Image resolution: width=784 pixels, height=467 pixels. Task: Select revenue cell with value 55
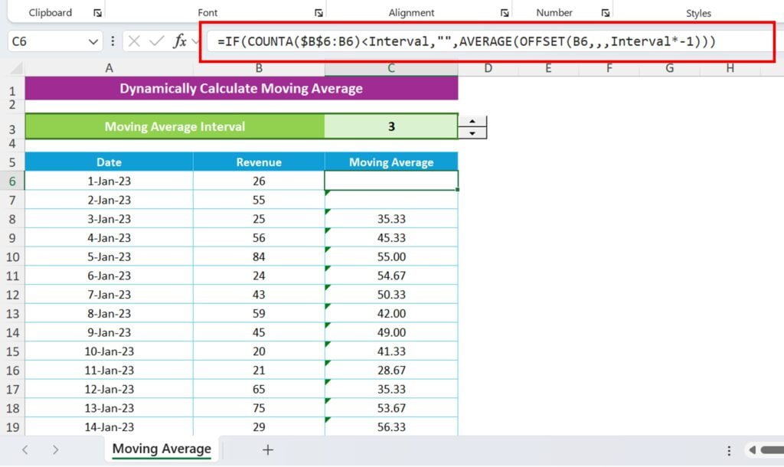tap(259, 200)
